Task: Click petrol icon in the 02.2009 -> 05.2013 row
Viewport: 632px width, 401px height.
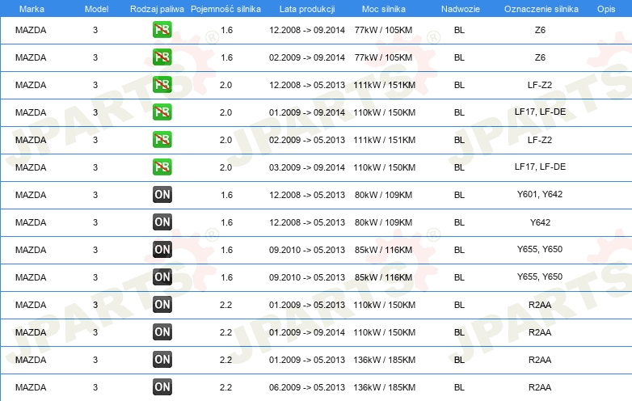Action: (162, 139)
